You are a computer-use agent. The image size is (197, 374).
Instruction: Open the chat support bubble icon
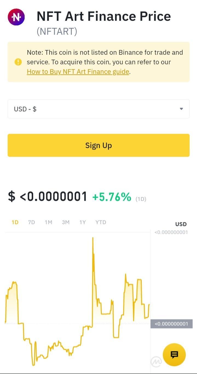click(x=174, y=355)
